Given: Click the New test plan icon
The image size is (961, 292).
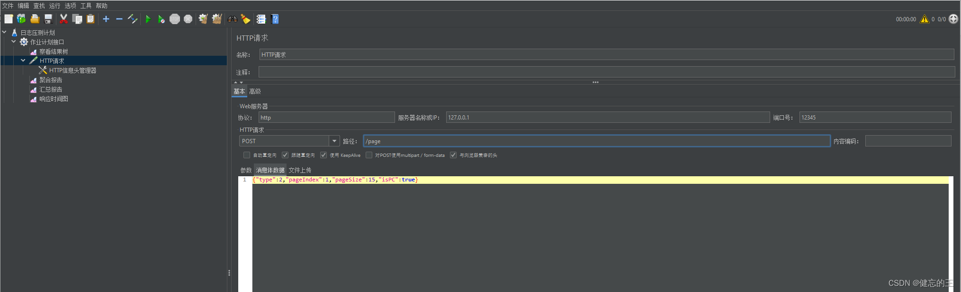Looking at the screenshot, I should point(9,19).
